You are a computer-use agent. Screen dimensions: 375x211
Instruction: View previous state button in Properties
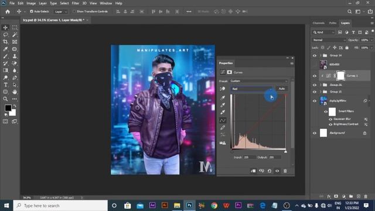pyautogui.click(x=261, y=171)
